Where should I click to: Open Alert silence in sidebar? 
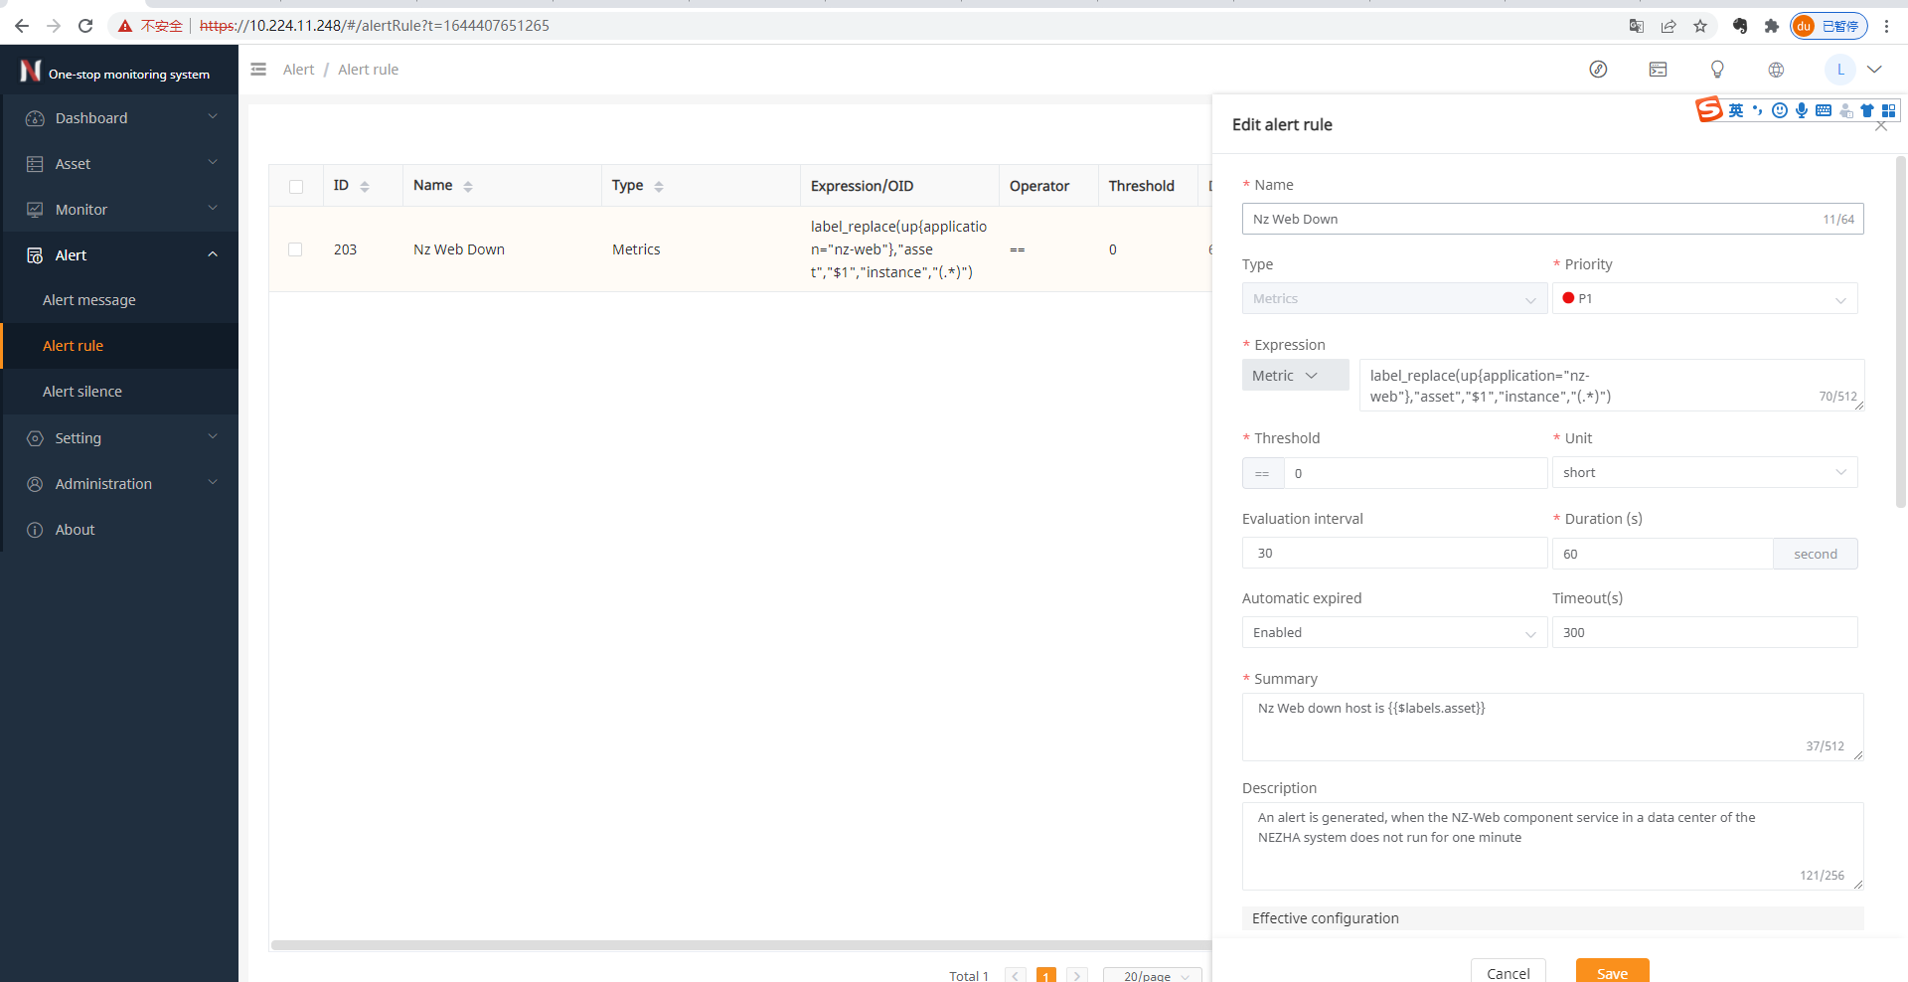82,392
